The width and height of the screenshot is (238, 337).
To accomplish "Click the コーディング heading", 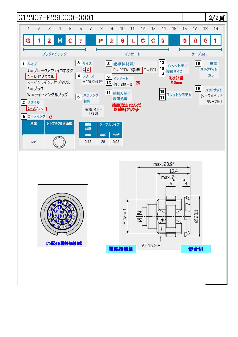I will click(x=36, y=116).
